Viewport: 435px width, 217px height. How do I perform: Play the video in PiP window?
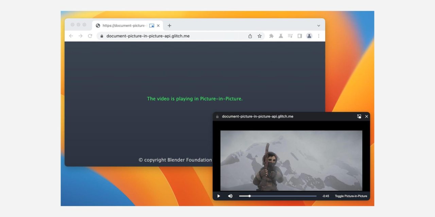[x=219, y=196]
